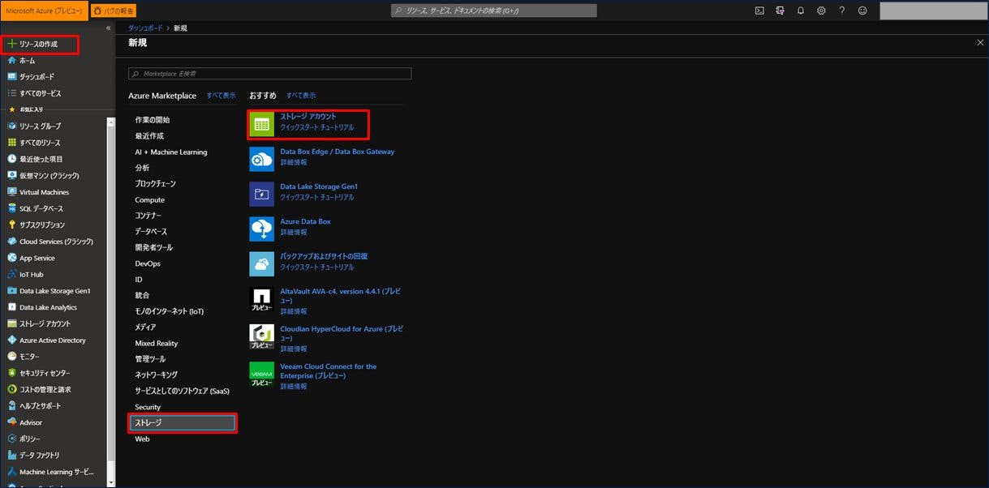Click the Virtual Machines icon in sidebar
Screen dimensions: 989x488
[x=12, y=192]
